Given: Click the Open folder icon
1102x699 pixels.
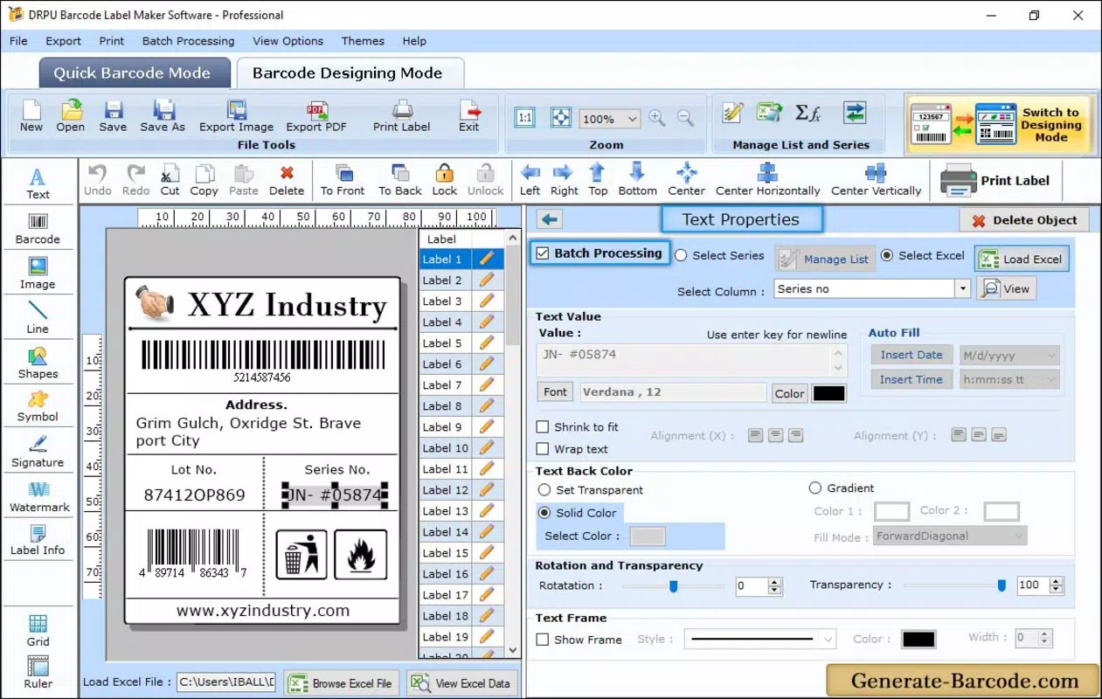Looking at the screenshot, I should click(71, 110).
